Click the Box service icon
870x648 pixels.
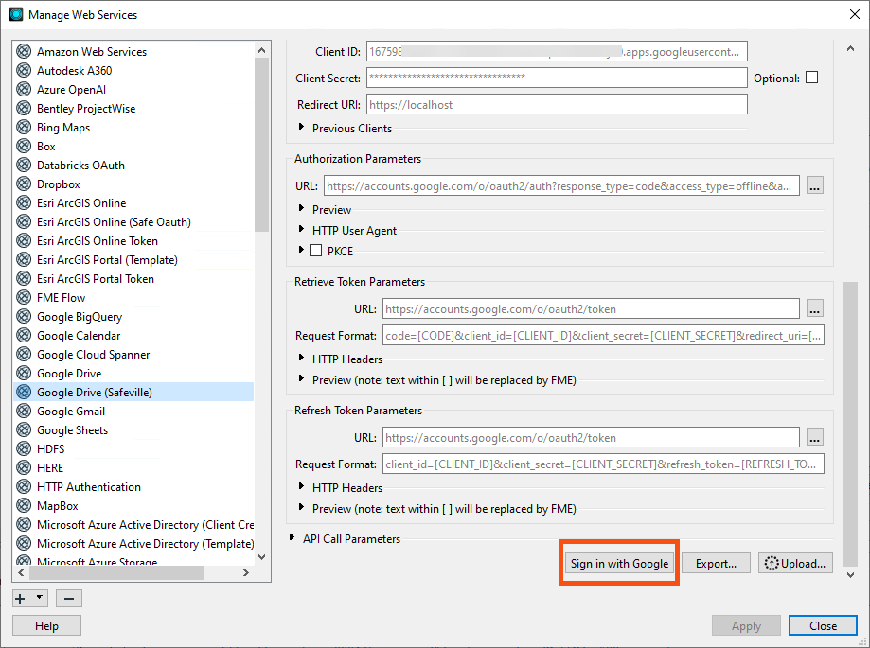(24, 146)
